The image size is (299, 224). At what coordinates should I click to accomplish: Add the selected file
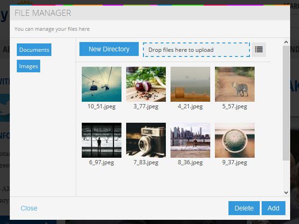click(273, 208)
